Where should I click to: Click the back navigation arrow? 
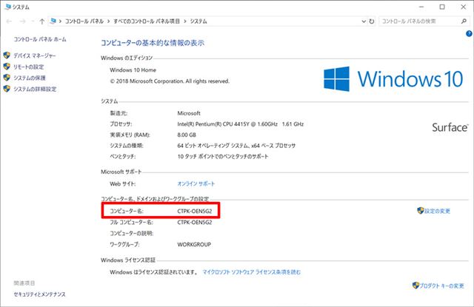tap(9, 21)
